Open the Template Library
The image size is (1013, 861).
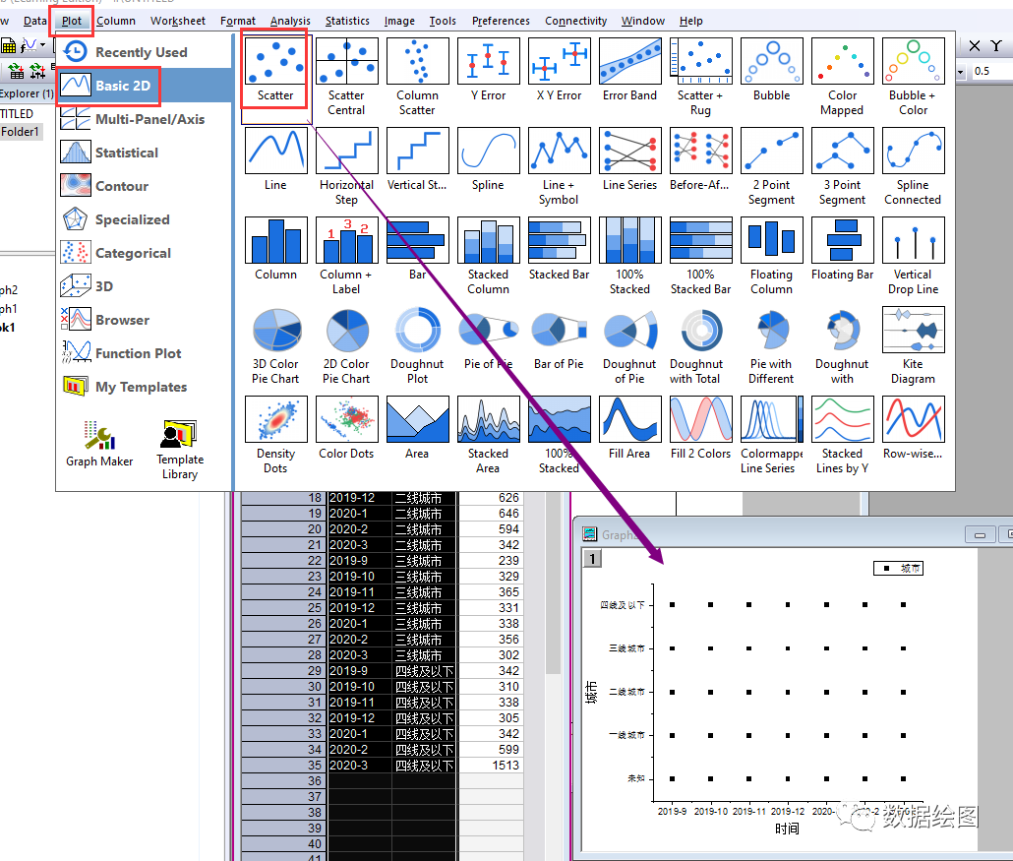click(x=180, y=450)
